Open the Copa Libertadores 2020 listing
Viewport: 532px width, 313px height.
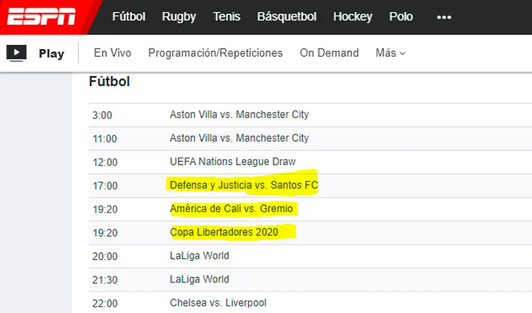(x=224, y=232)
